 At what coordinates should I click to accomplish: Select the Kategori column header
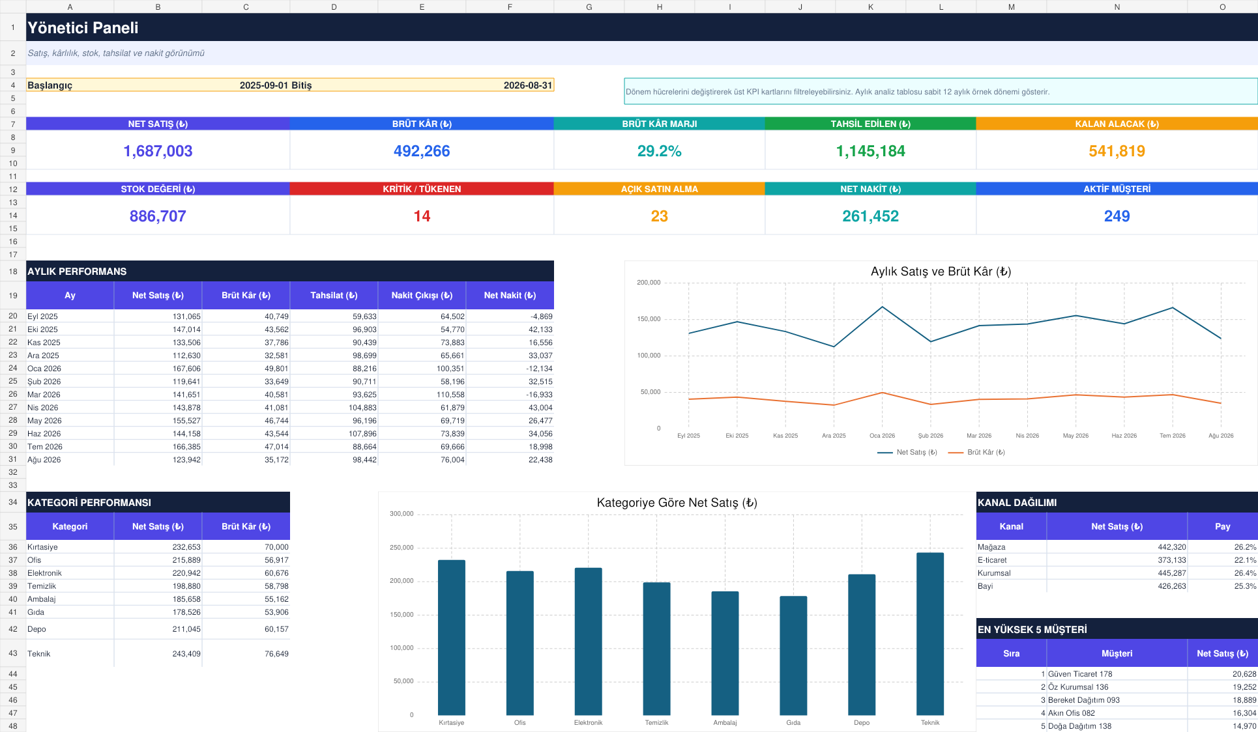click(70, 526)
